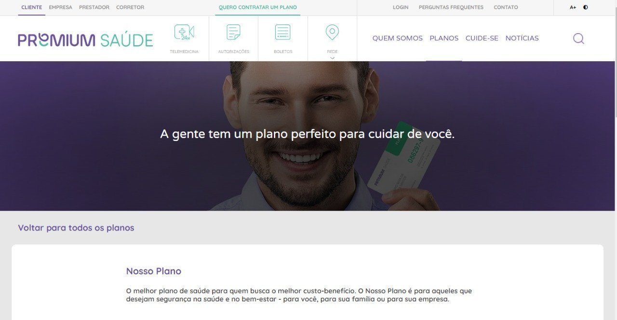Image resolution: width=617 pixels, height=320 pixels.
Task: Open the Login link
Action: tap(401, 7)
